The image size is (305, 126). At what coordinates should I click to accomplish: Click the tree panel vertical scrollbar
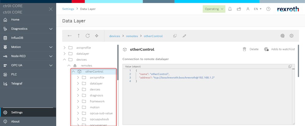coord(118,62)
